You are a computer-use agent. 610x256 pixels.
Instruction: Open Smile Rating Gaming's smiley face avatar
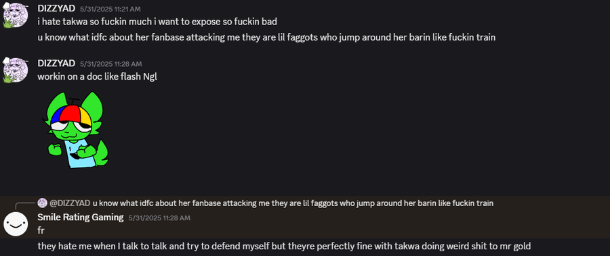(16, 224)
